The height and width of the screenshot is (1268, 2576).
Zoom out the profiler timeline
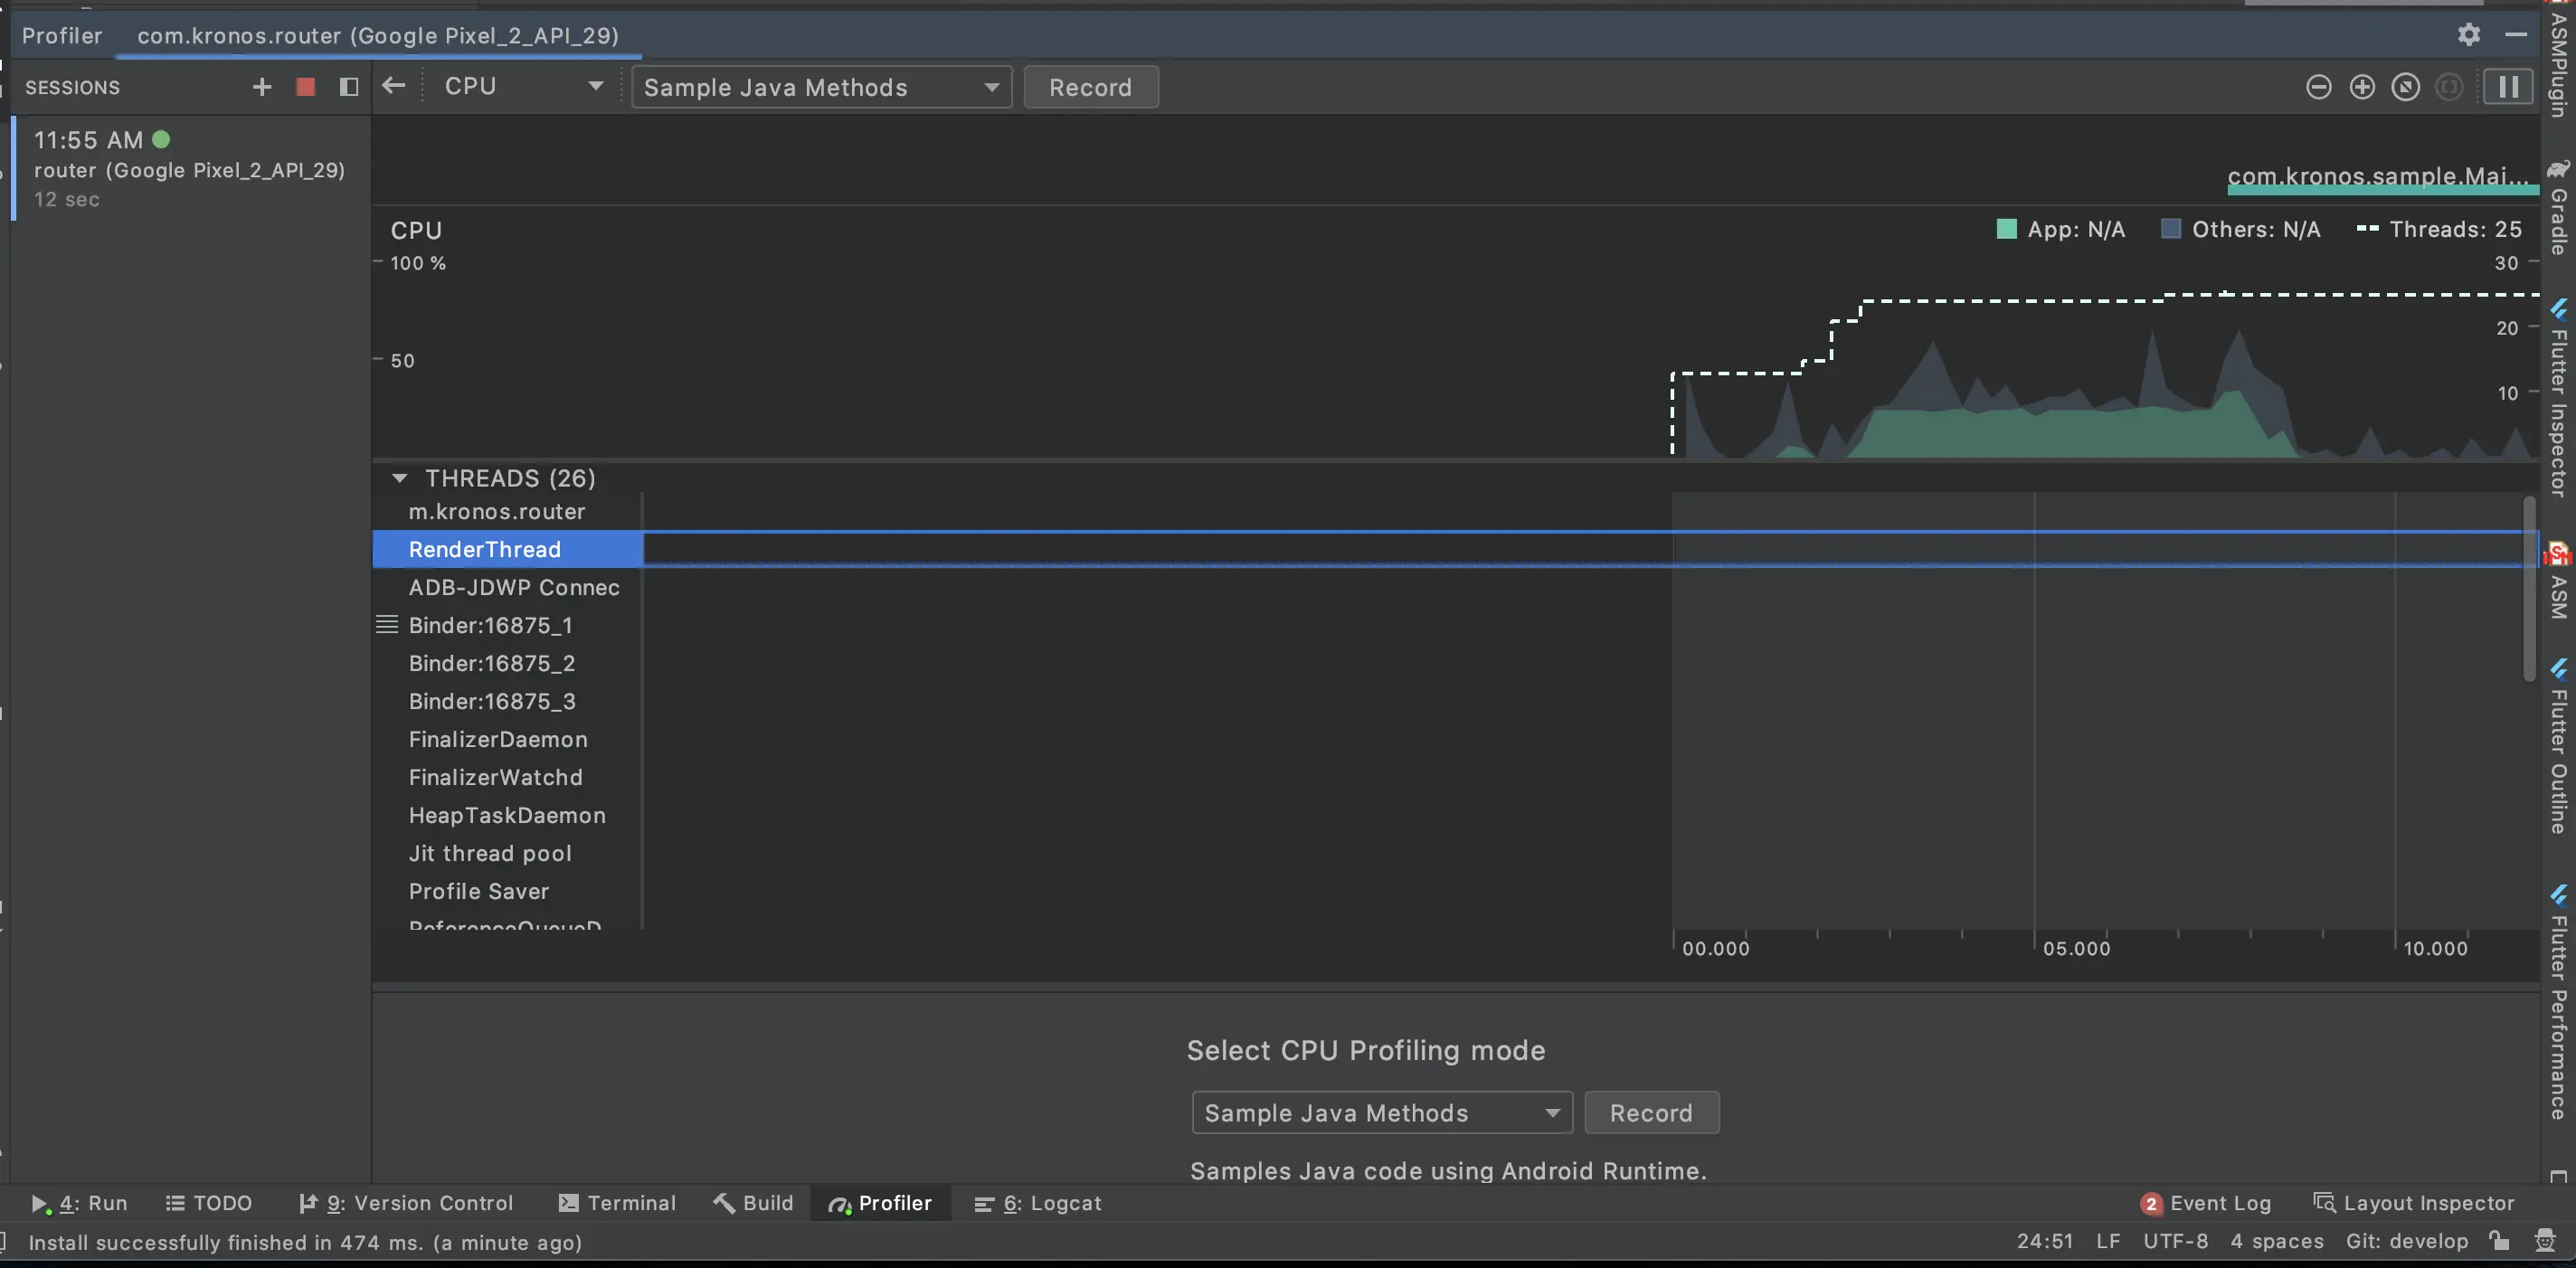click(x=2318, y=87)
